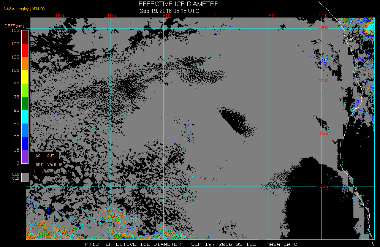Click the footer text EFFECTIVE ICE DIAMETER
380x247 pixels.
coord(143,244)
